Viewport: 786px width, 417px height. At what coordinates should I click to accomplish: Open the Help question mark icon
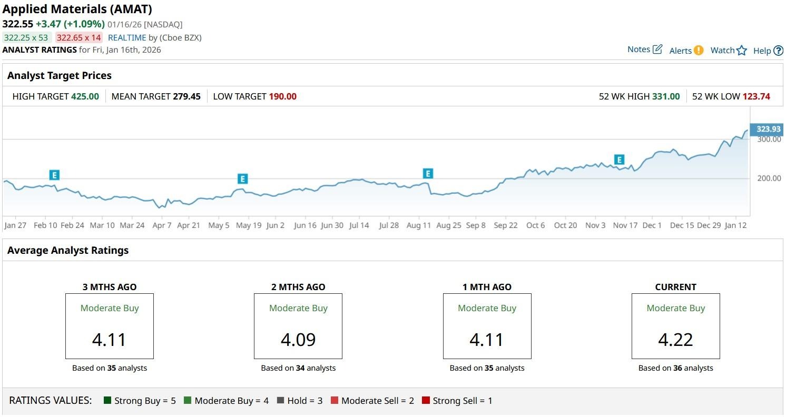point(778,51)
